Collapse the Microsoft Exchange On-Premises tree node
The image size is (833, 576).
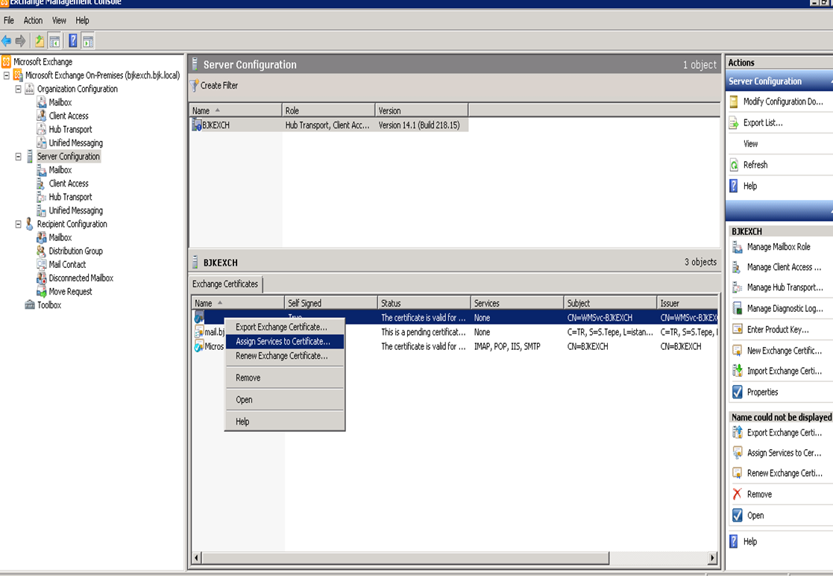coord(7,75)
